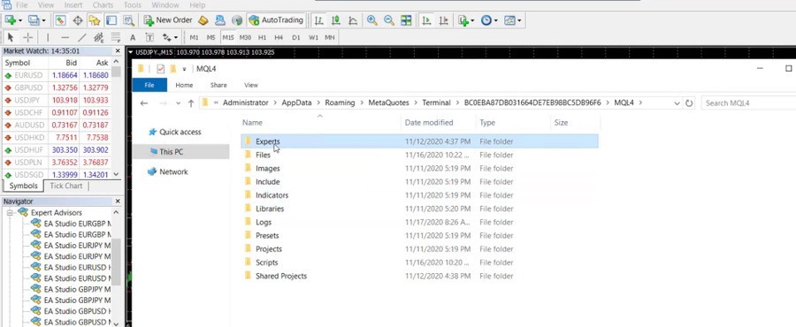Click the Market Watch vertical scrollbar
This screenshot has width=796, height=327.
click(x=116, y=118)
